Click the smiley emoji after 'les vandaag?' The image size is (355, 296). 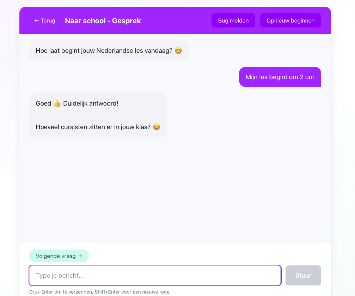(x=178, y=51)
